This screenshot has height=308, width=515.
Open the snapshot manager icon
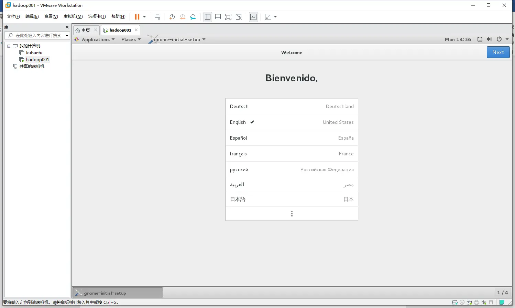pyautogui.click(x=193, y=17)
